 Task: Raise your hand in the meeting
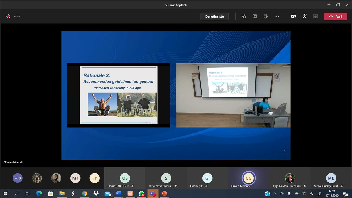point(266,16)
